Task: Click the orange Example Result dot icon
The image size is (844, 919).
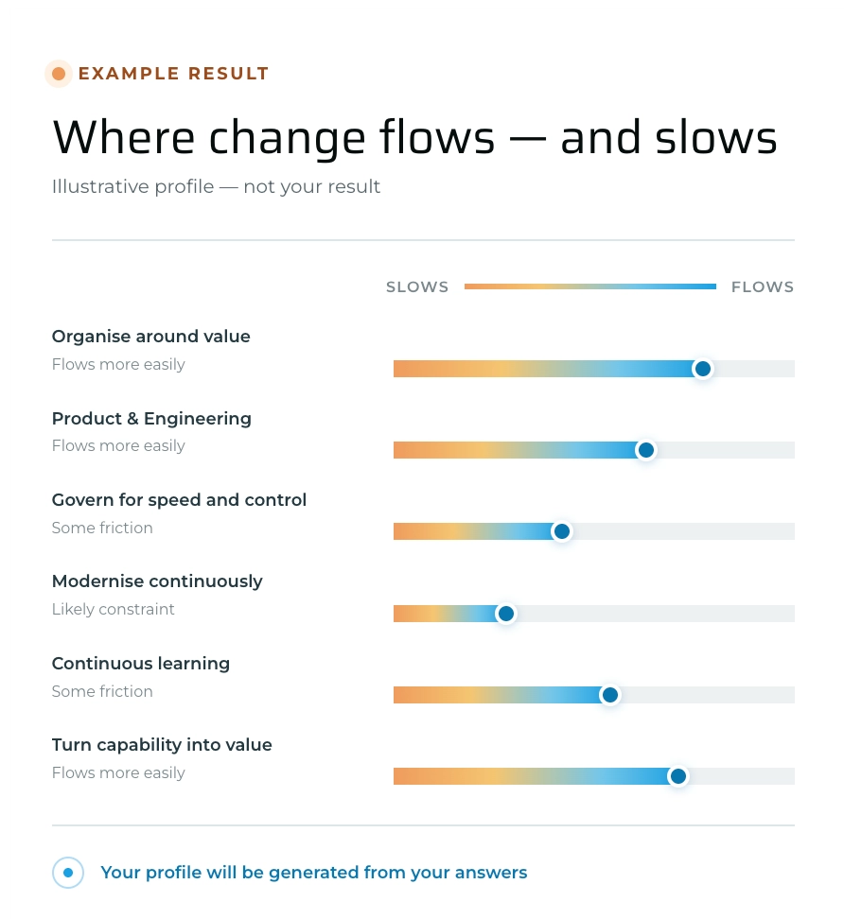Action: [x=59, y=74]
